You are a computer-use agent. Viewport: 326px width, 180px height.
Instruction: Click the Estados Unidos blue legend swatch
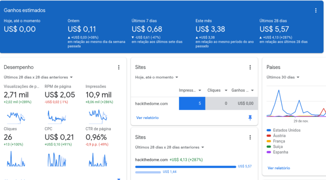pos(268,130)
